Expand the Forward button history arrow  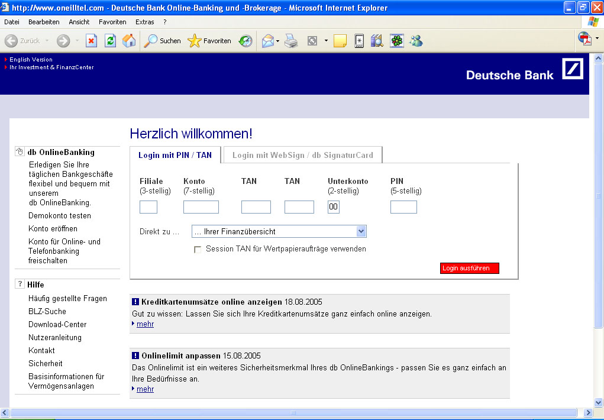point(77,40)
